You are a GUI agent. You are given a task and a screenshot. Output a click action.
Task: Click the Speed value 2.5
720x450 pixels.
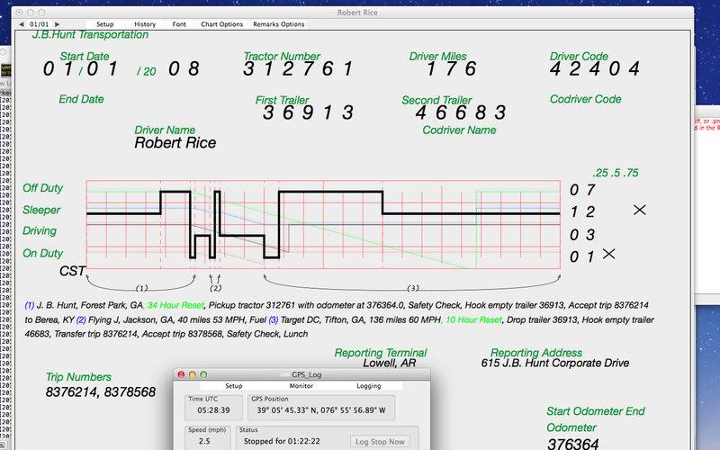tap(204, 441)
